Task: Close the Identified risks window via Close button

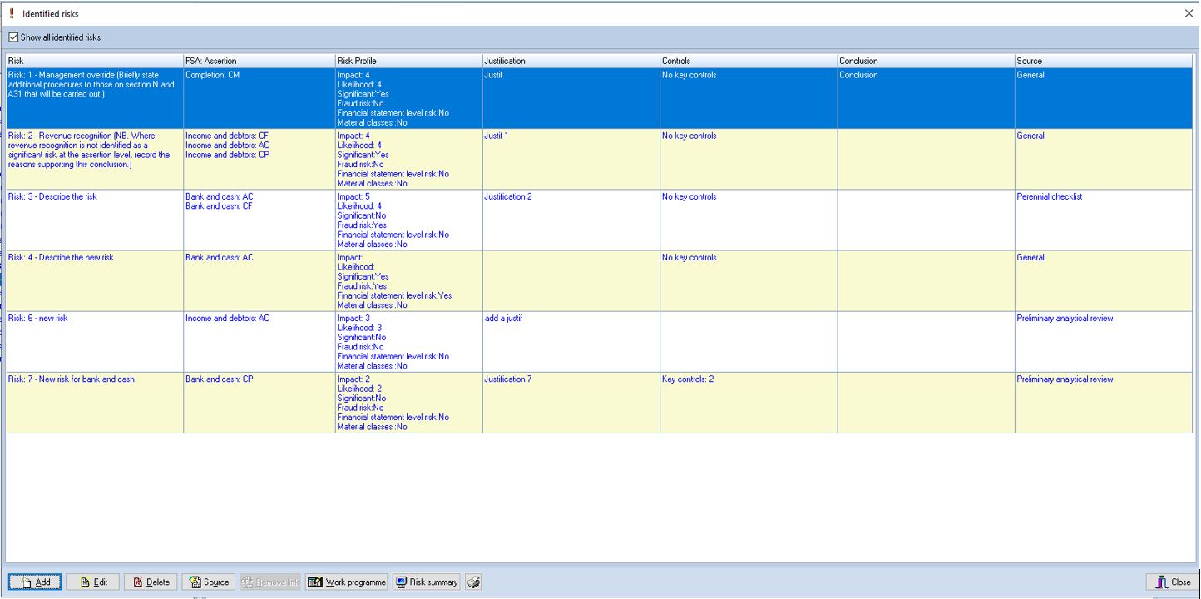Action: coord(1171,582)
